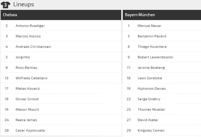201x137 pixels.
Task: Click on Andreas Christensen's name
Action: point(33,47)
